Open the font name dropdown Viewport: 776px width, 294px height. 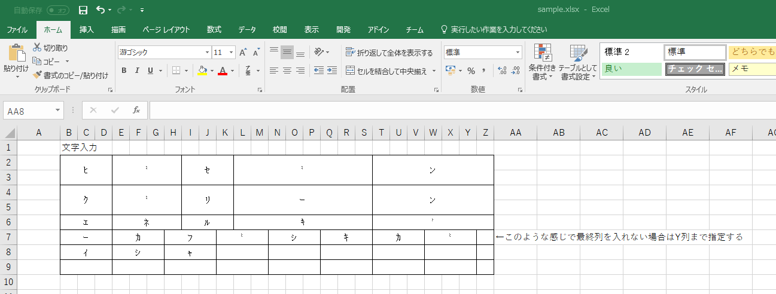coord(207,53)
